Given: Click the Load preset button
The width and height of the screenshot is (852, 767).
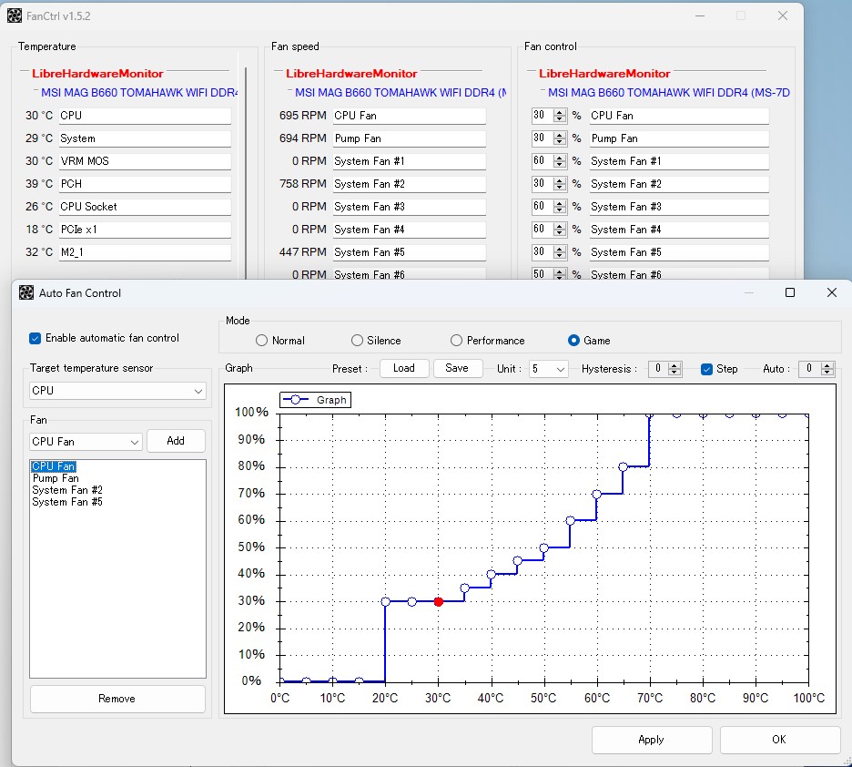Looking at the screenshot, I should click(x=404, y=368).
